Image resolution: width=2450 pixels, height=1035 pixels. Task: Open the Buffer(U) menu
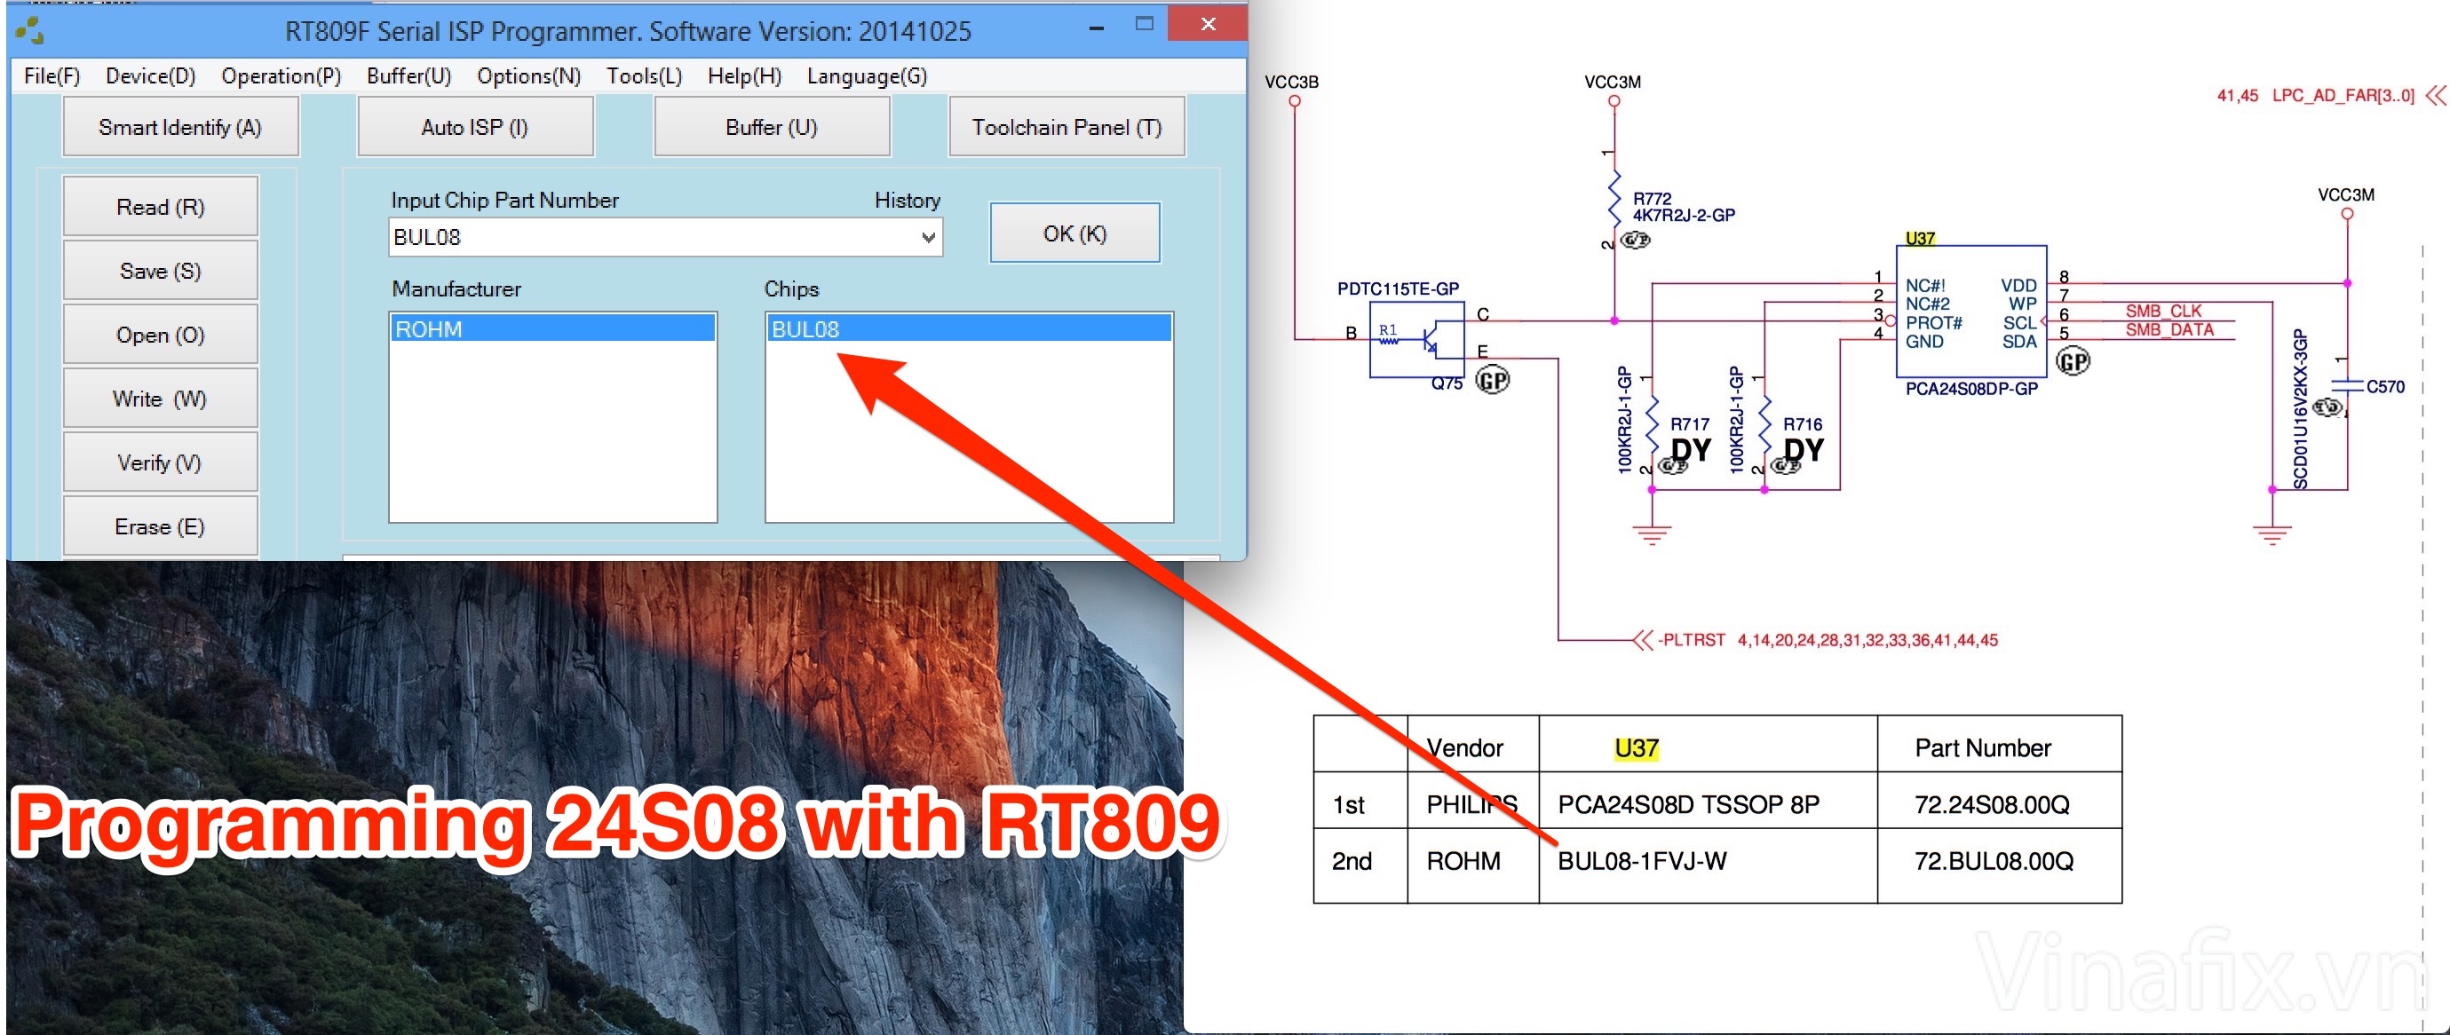pos(409,76)
